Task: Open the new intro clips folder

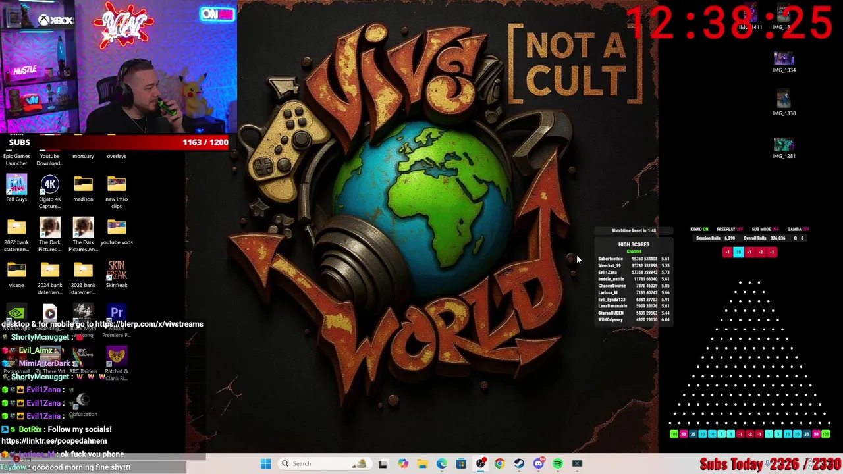Action: point(117,191)
